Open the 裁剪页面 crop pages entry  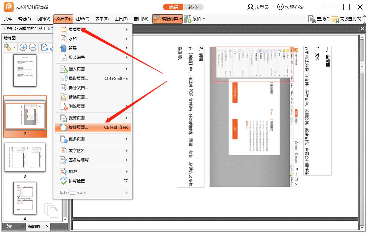[93, 118]
